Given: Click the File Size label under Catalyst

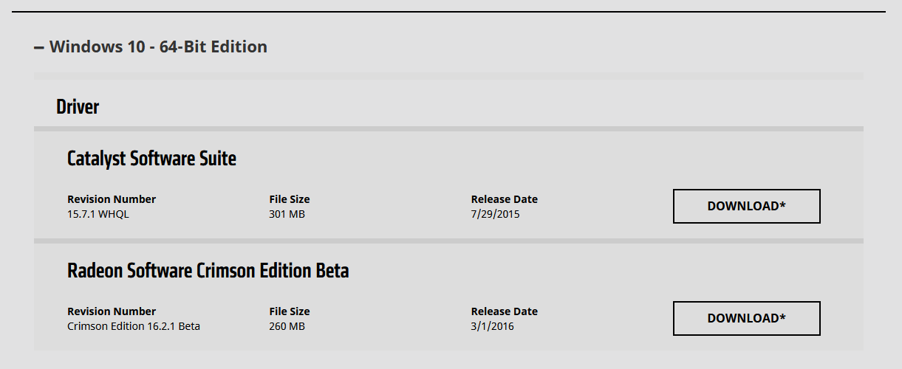Looking at the screenshot, I should pos(290,199).
